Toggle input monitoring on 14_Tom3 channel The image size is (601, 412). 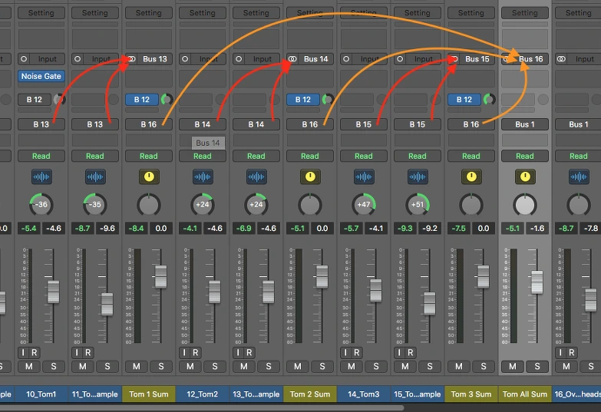(345, 353)
